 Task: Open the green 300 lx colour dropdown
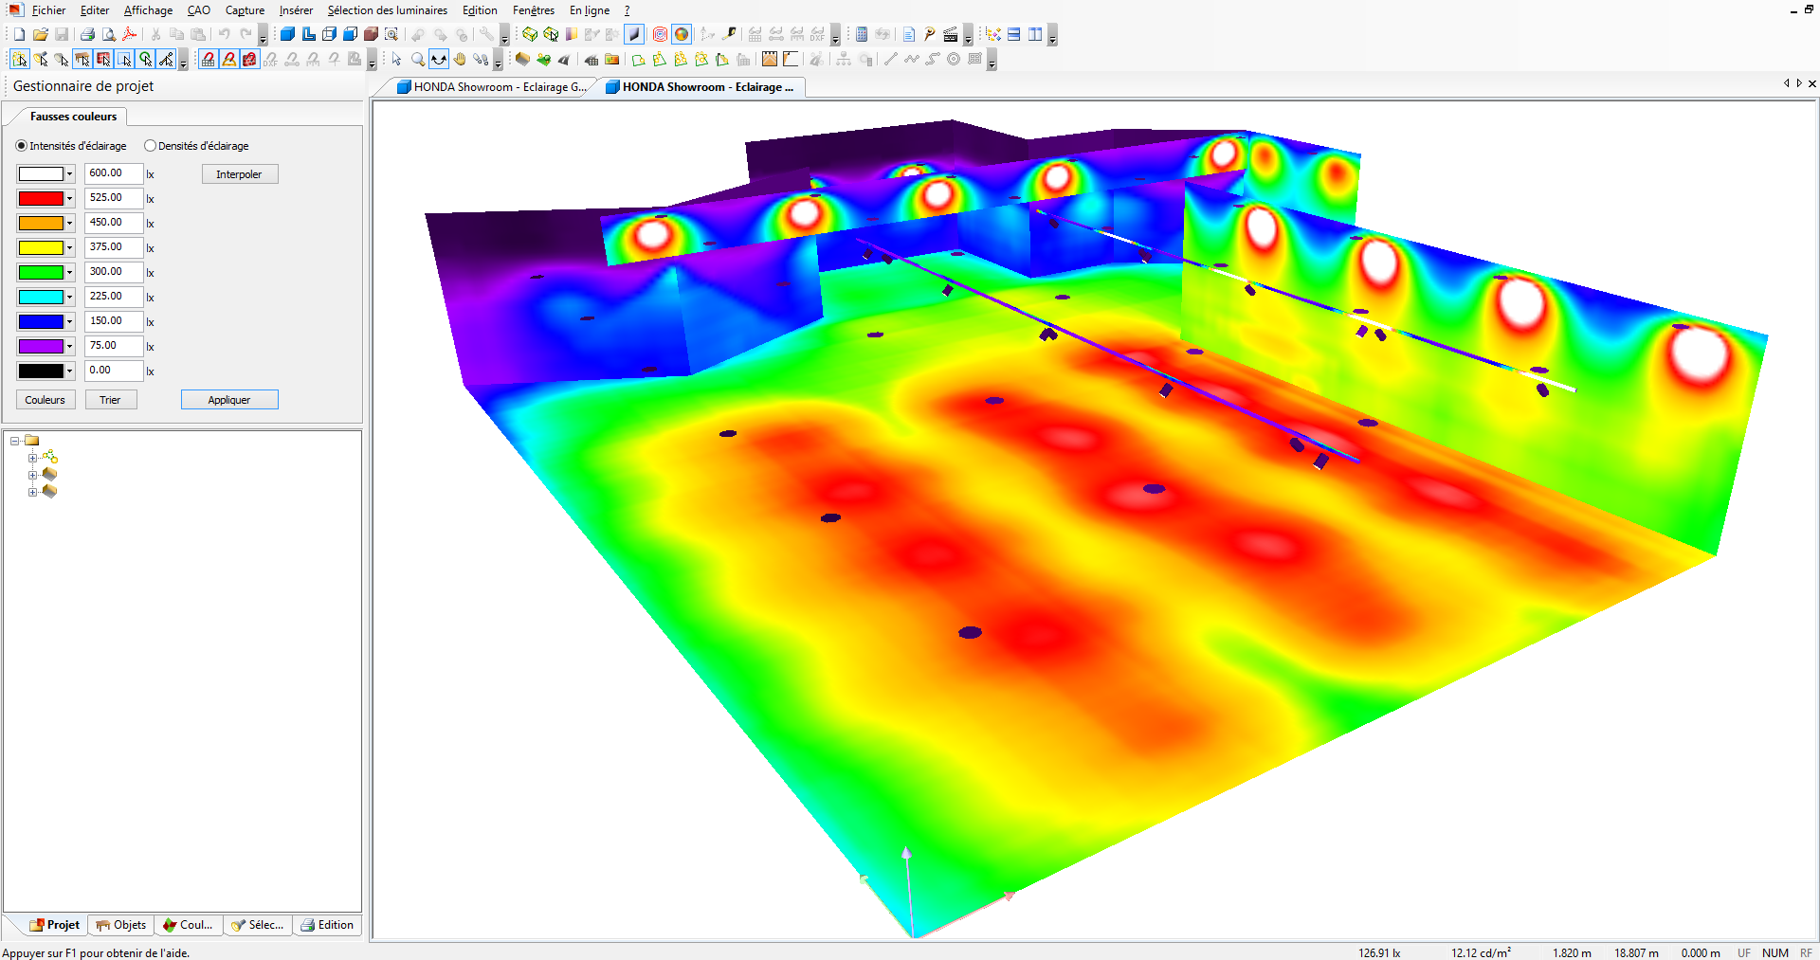coord(69,273)
